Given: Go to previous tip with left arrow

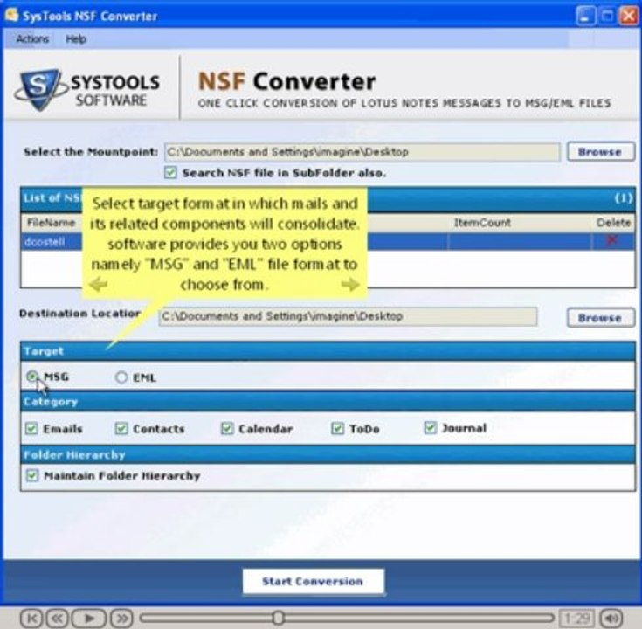Looking at the screenshot, I should coord(98,284).
